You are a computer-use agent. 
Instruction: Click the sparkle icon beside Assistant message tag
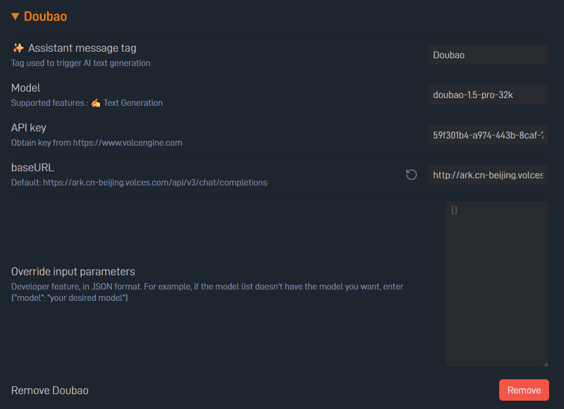point(18,48)
